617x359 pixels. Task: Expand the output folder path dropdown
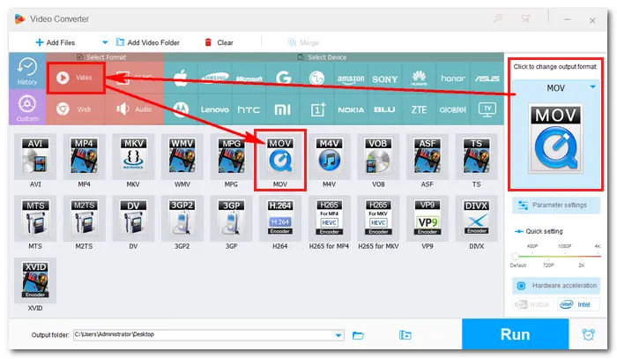(x=338, y=335)
